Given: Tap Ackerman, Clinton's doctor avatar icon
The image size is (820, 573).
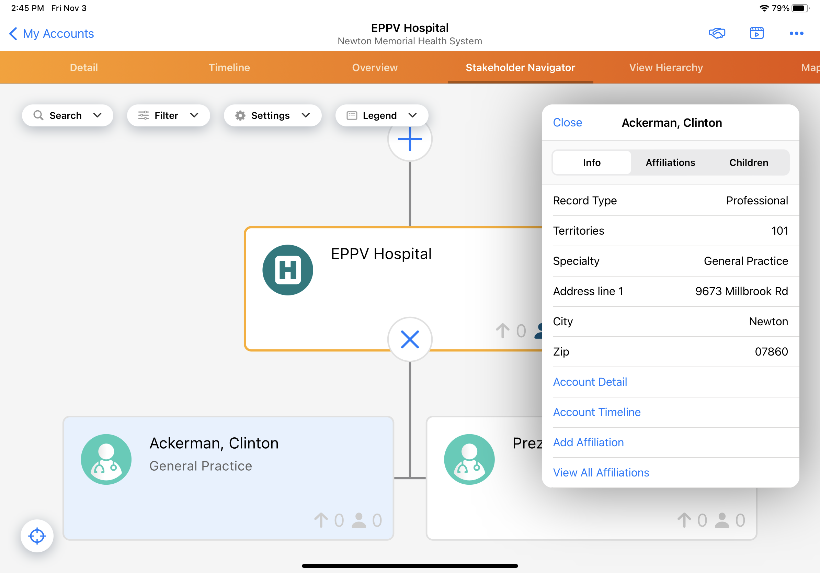Looking at the screenshot, I should (x=106, y=459).
